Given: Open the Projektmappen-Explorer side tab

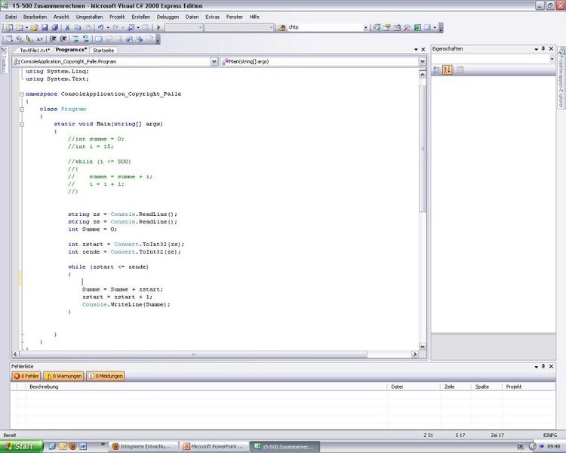Looking at the screenshot, I should (561, 78).
